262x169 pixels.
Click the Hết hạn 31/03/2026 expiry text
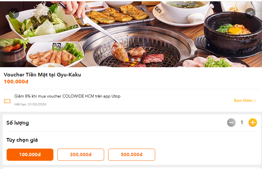(30, 104)
